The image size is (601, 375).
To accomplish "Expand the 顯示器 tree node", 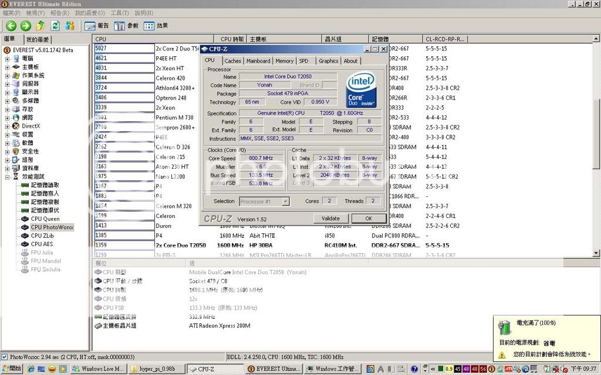I will [x=7, y=93].
